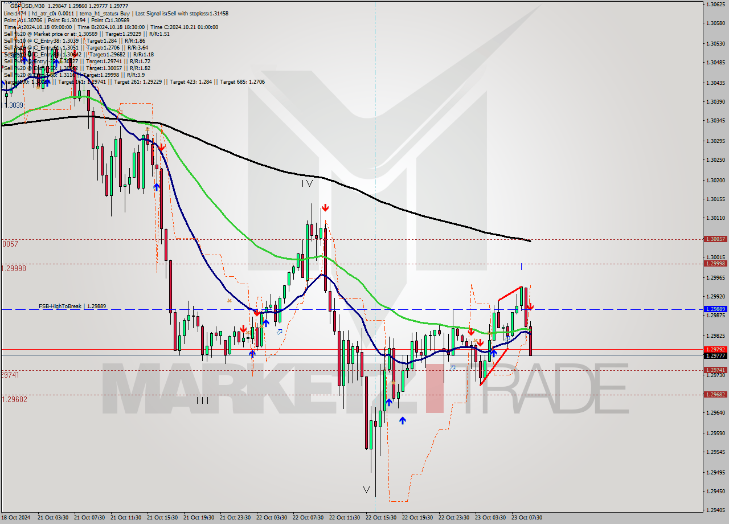The height and width of the screenshot is (524, 729).
Task: Click the 'I I I' wave label
Action: [x=202, y=400]
